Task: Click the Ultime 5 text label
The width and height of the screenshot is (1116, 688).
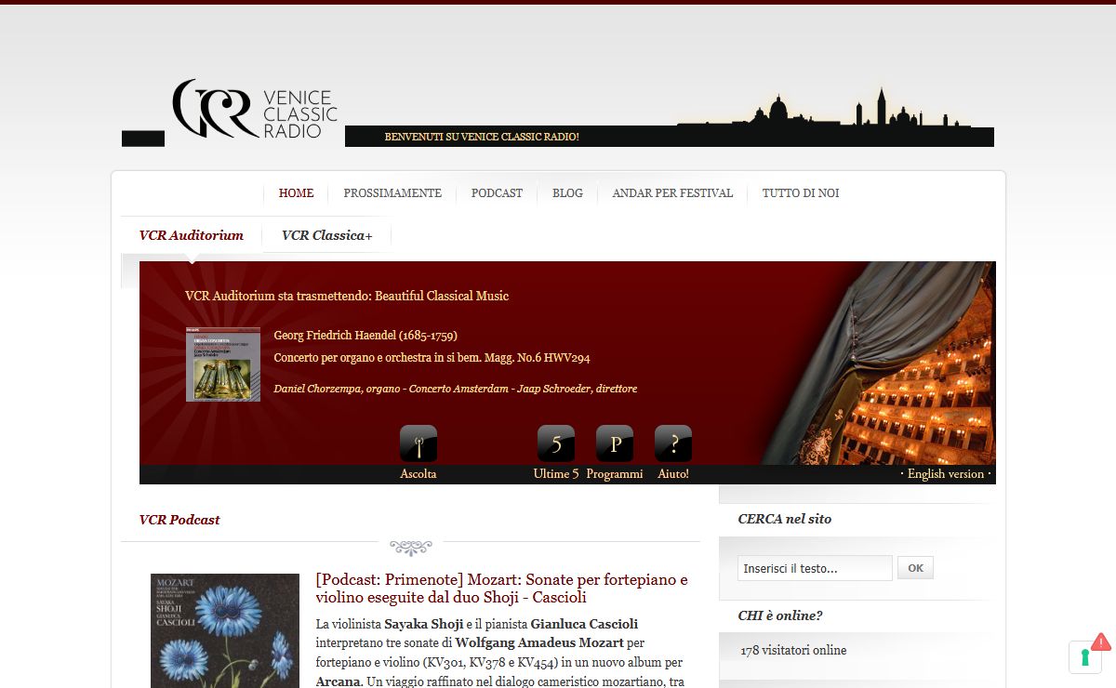Action: [556, 474]
